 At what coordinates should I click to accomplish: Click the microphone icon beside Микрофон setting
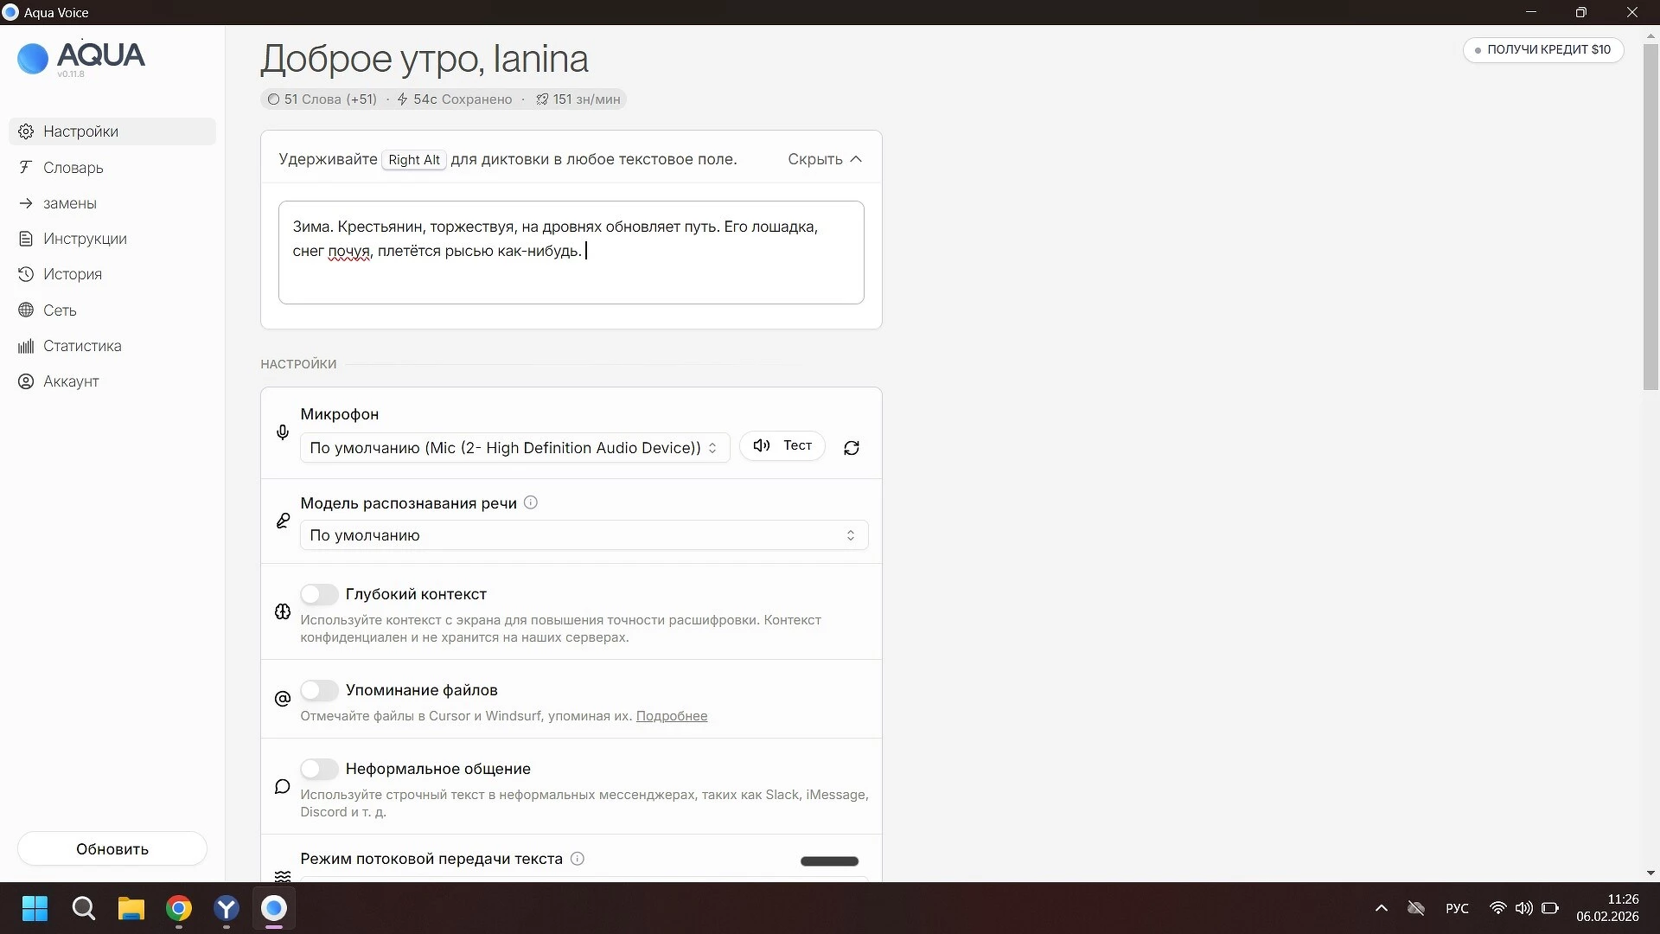283,432
